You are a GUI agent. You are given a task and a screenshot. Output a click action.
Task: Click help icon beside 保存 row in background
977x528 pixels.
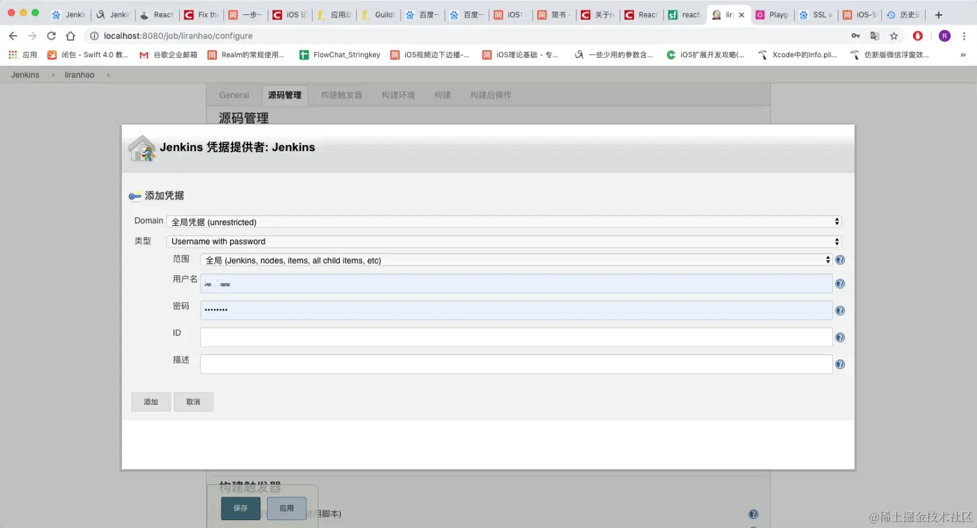pyautogui.click(x=754, y=514)
